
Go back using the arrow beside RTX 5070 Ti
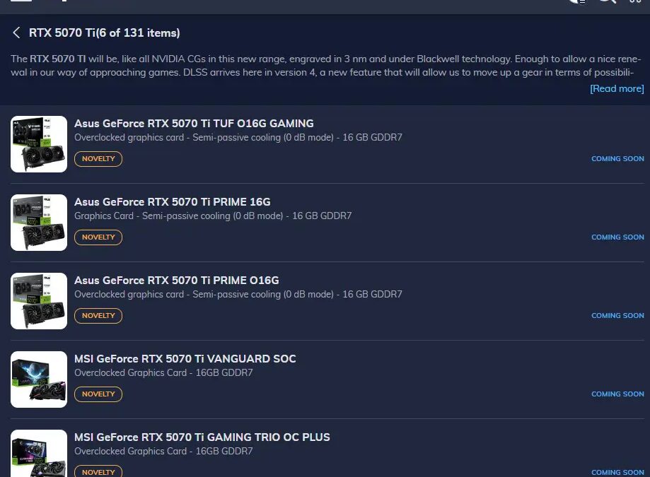point(16,33)
